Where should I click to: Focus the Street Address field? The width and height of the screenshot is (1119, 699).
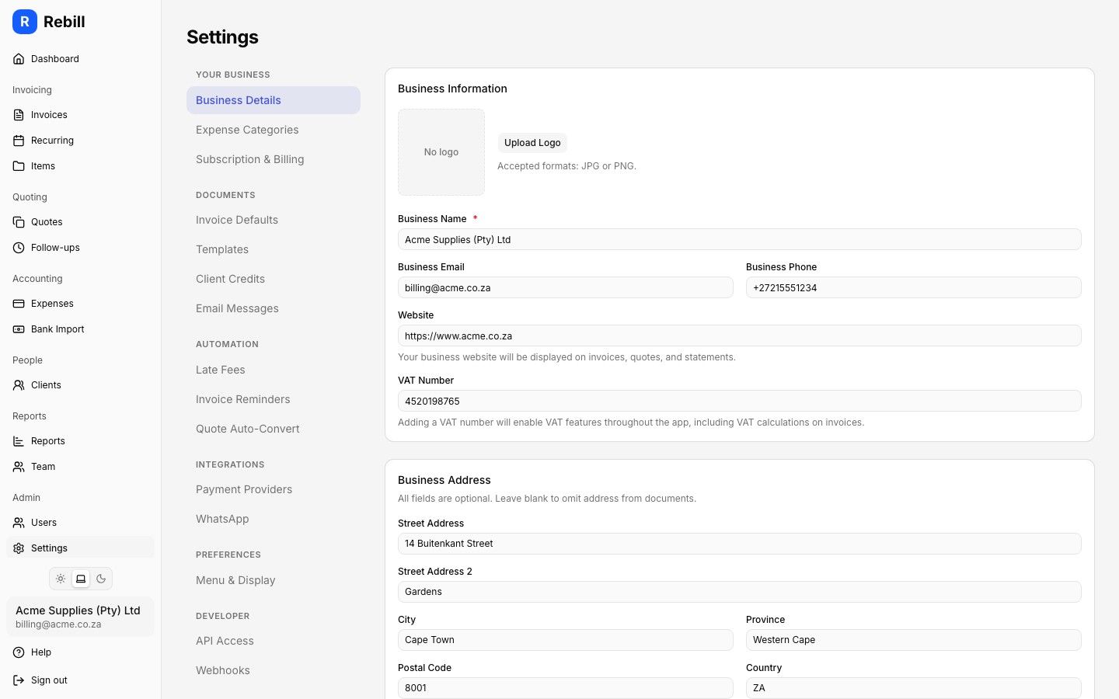(740, 544)
